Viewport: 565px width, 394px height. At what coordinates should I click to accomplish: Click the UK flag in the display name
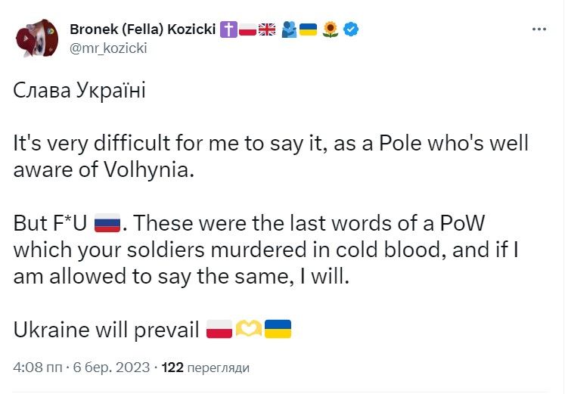point(267,29)
